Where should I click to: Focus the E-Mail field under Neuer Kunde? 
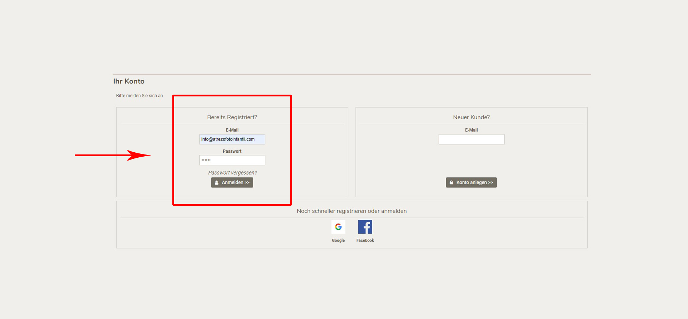click(471, 139)
